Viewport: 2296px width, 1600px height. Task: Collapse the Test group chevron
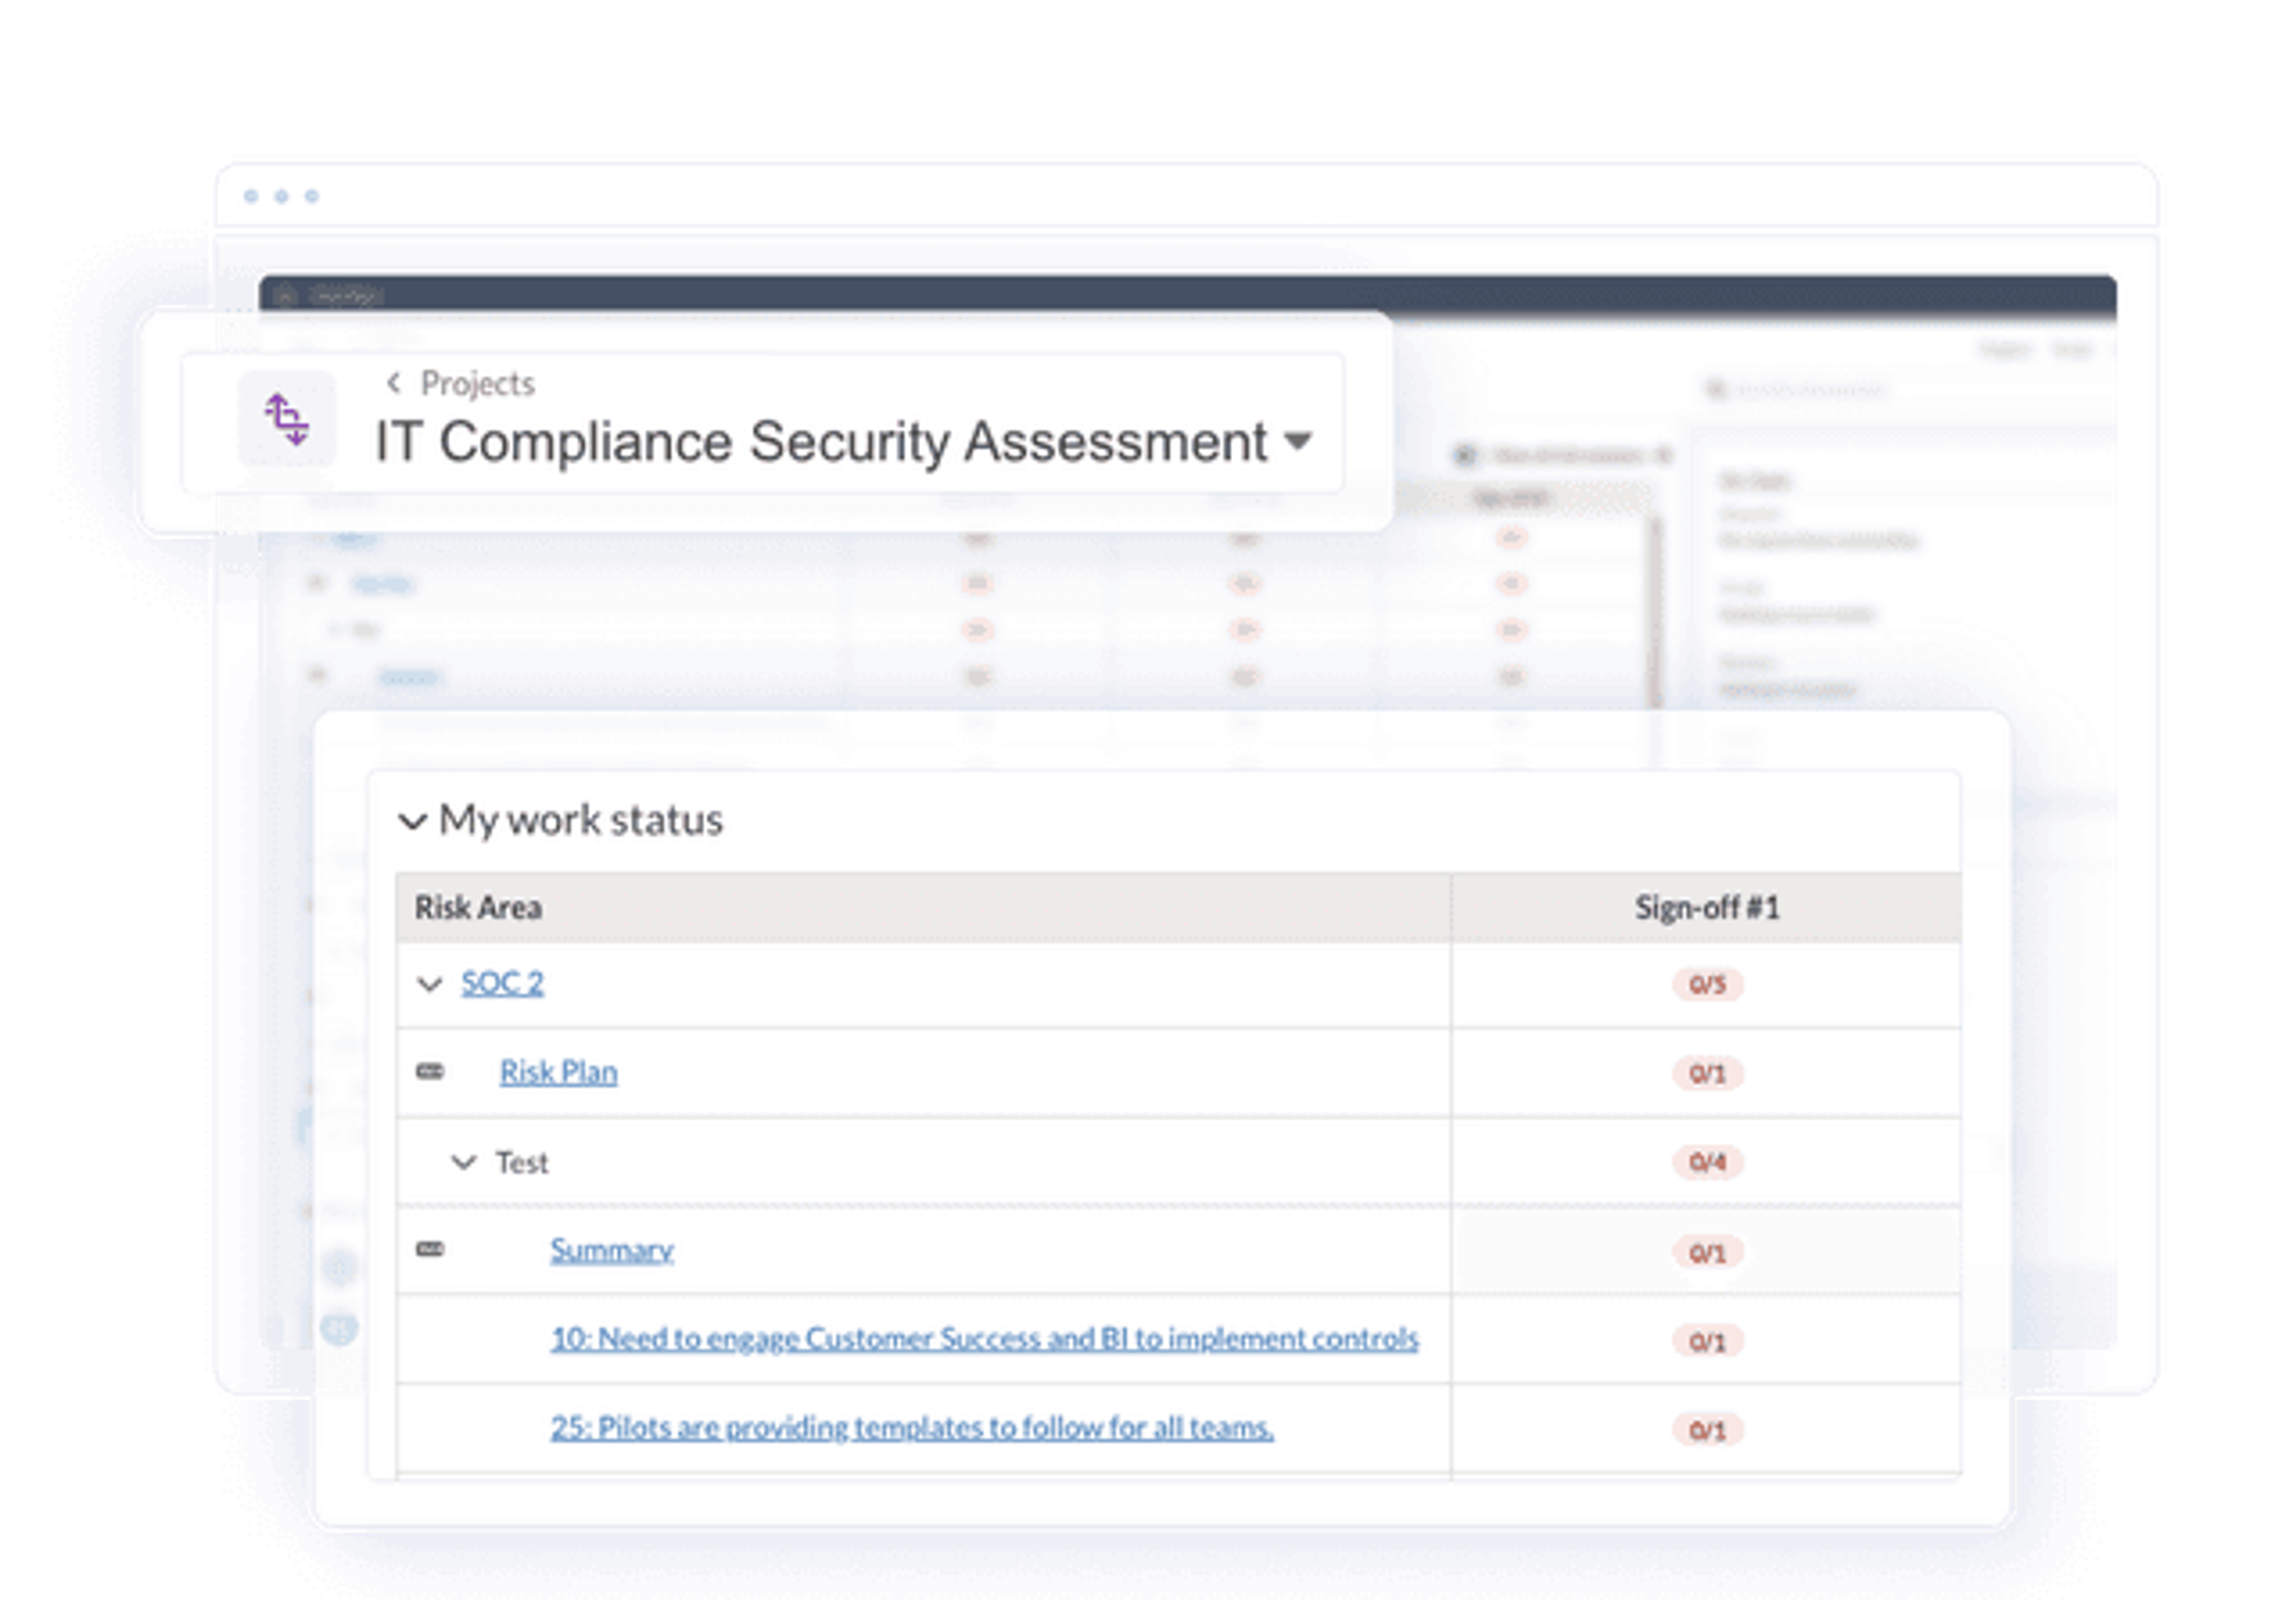(463, 1163)
